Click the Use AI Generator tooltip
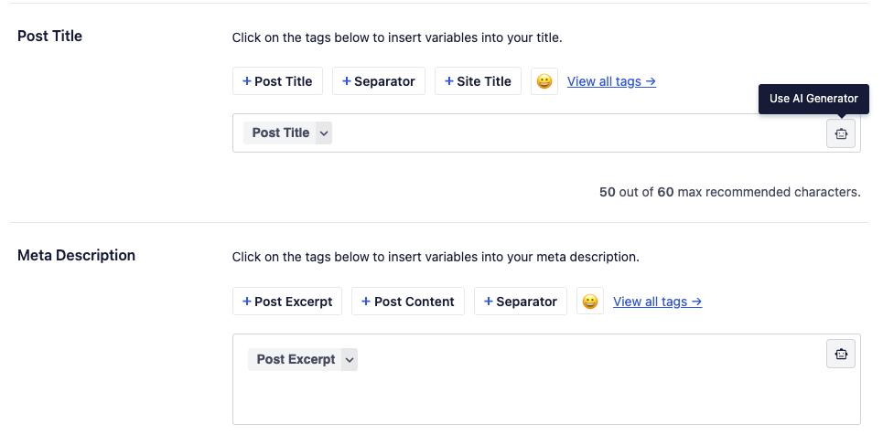The height and width of the screenshot is (445, 883). click(x=813, y=99)
